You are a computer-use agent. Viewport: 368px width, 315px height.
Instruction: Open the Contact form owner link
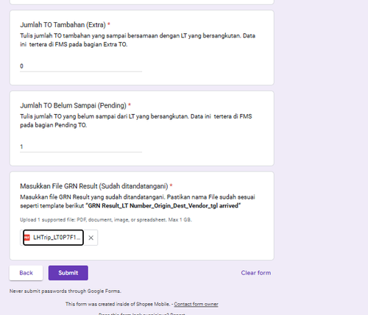(x=196, y=304)
